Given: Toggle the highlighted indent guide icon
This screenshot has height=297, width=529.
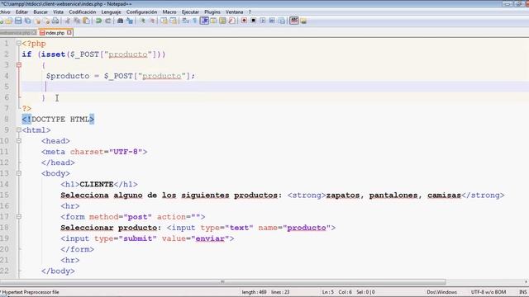Looking at the screenshot, I should 204,21.
